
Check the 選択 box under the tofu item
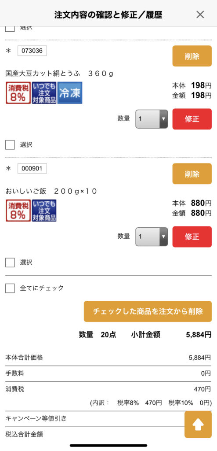click(x=10, y=144)
